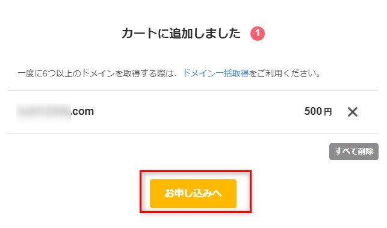
Task: Select the blurred .com domain name
Action: click(x=55, y=111)
